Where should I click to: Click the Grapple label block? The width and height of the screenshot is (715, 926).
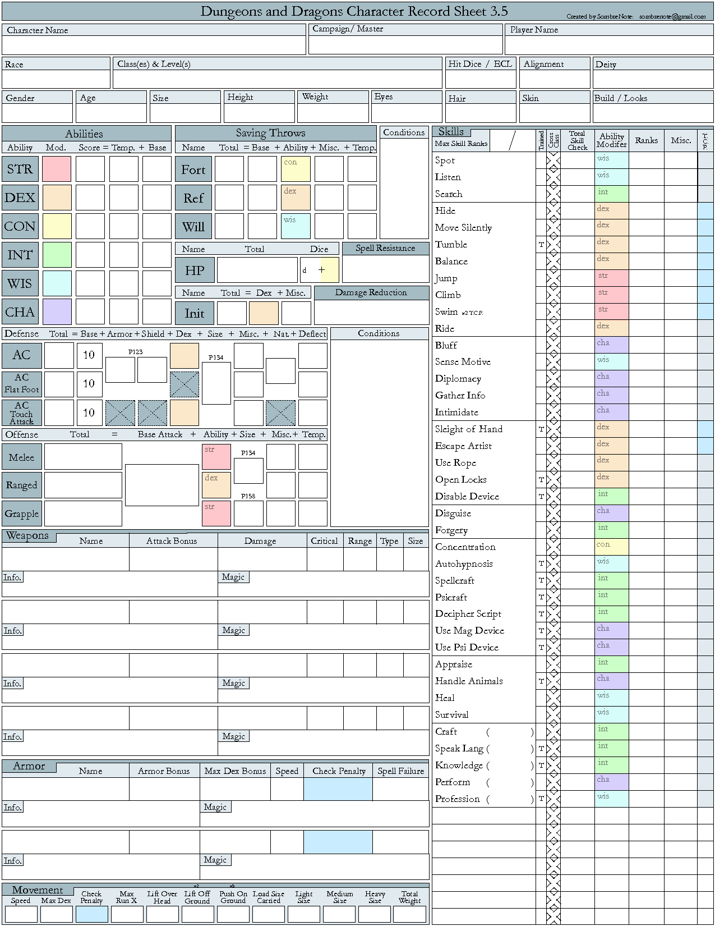(x=21, y=514)
